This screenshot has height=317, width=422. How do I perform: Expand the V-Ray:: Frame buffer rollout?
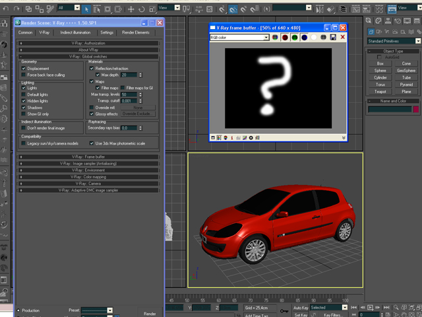[88, 157]
